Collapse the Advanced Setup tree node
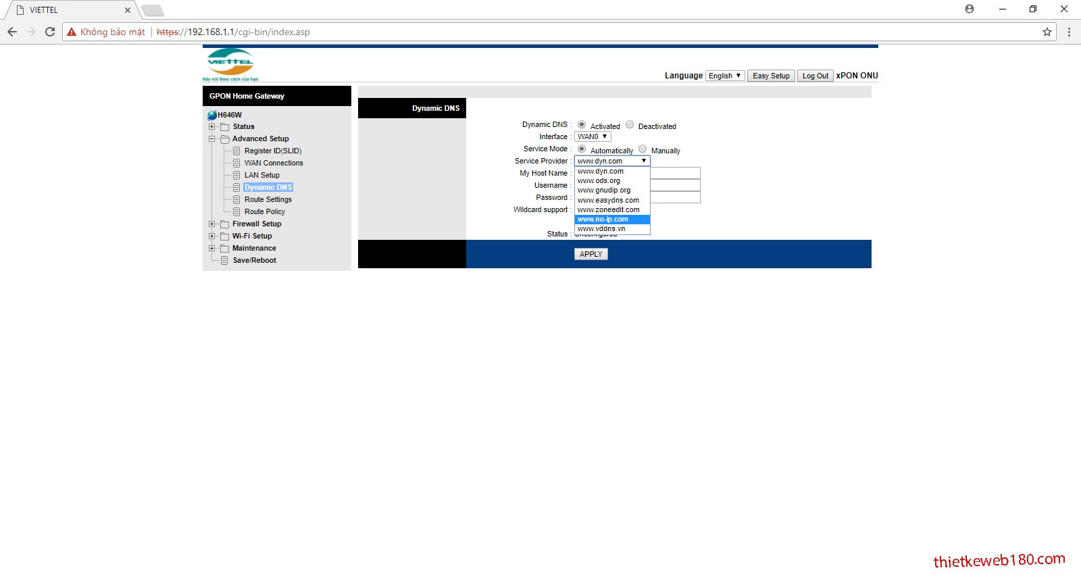1081x581 pixels. click(x=211, y=139)
